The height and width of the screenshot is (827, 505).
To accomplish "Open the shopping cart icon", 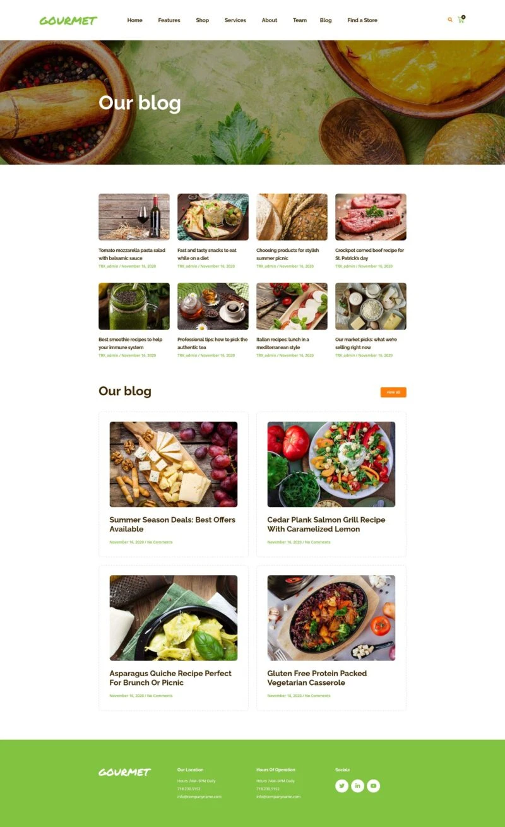I will pos(461,20).
